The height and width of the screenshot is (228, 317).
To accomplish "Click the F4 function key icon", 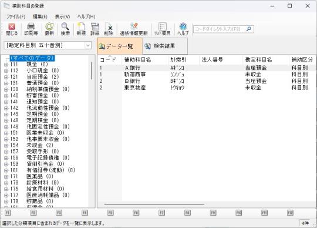I will pos(85,213).
